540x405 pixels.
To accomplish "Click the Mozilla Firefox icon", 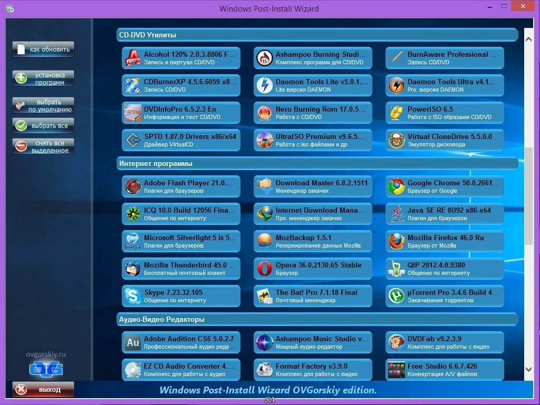I will point(397,241).
